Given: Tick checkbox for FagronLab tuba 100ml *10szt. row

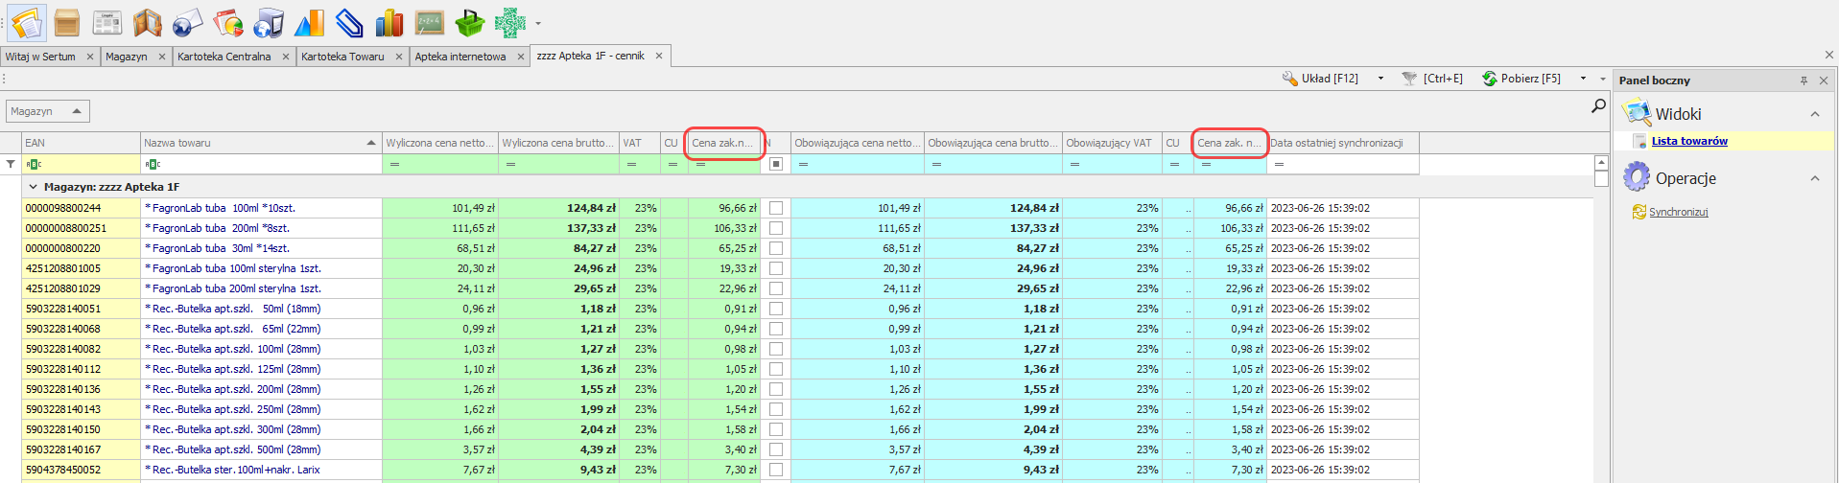Looking at the screenshot, I should pyautogui.click(x=775, y=208).
